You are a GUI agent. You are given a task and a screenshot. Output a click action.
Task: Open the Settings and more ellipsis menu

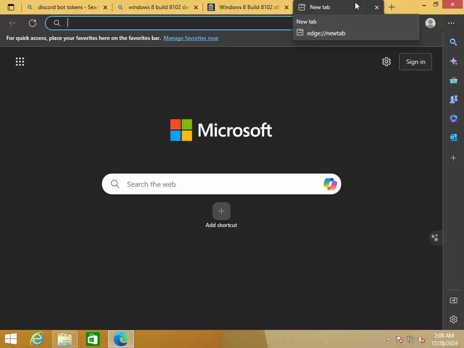(451, 23)
